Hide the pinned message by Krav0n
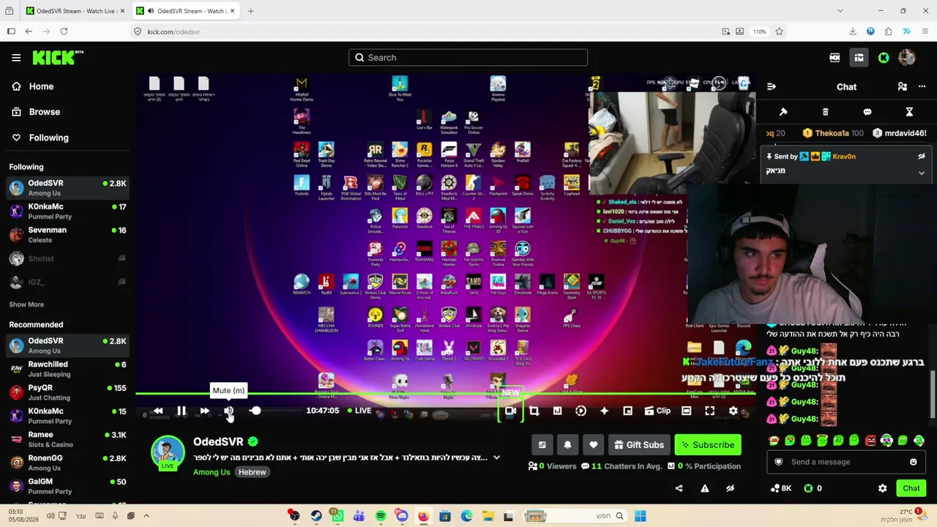Screen dimensions: 937x527 tap(922, 156)
